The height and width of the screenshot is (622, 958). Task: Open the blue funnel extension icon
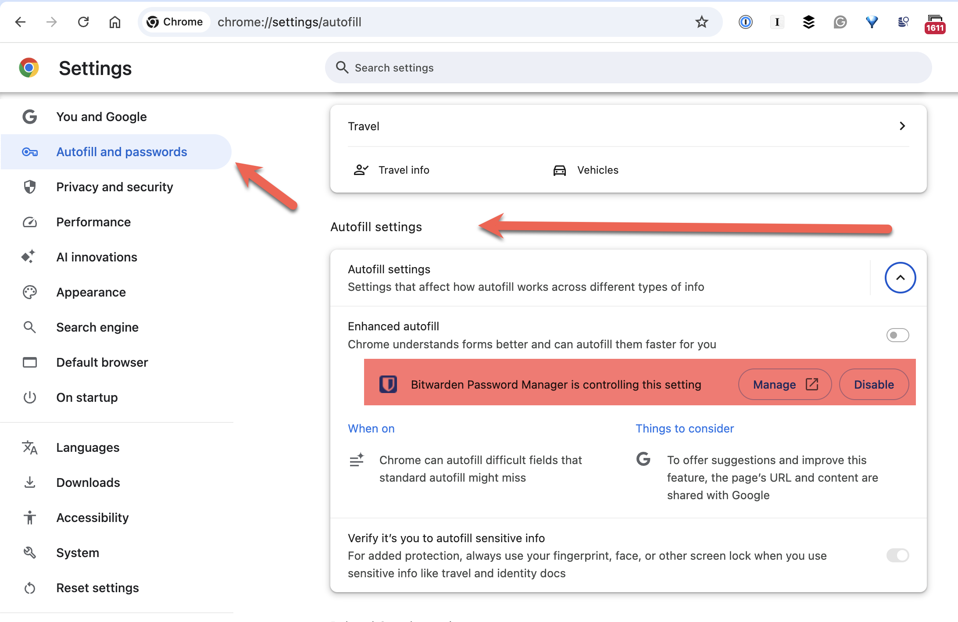click(x=872, y=22)
